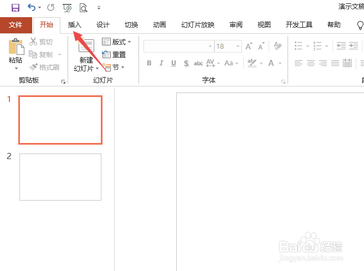
Task: Undo the last action
Action: [x=32, y=8]
